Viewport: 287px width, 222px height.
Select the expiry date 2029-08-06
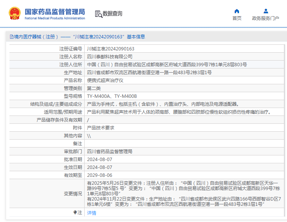pos(100,175)
